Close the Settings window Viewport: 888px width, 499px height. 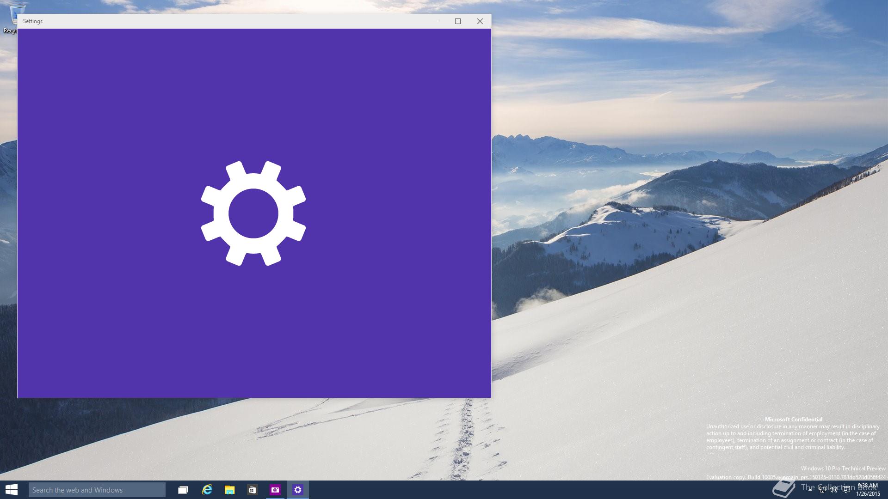[480, 21]
